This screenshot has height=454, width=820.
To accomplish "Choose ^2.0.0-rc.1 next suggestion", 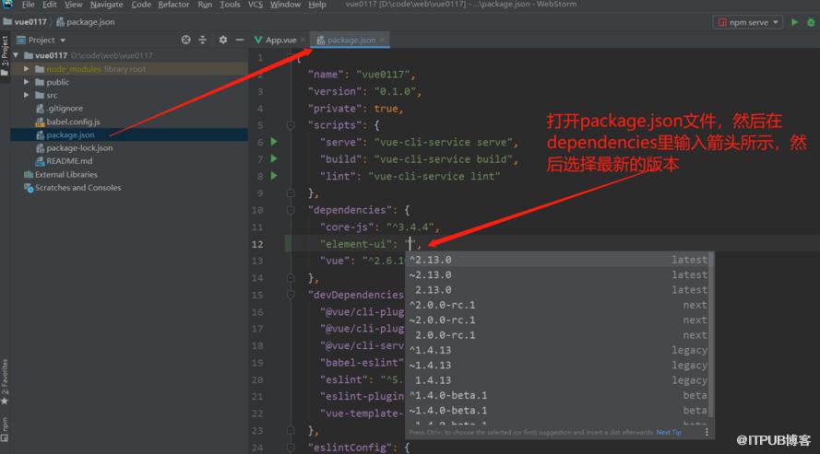I will tap(557, 305).
